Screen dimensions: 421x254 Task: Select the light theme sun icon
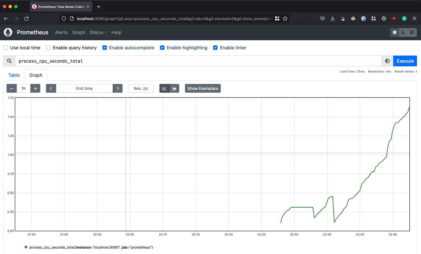pos(395,32)
